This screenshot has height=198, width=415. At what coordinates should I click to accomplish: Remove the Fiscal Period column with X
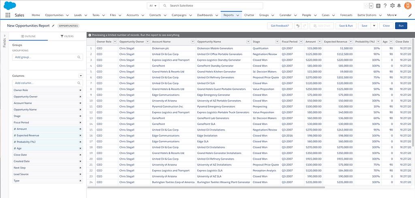tap(80, 122)
